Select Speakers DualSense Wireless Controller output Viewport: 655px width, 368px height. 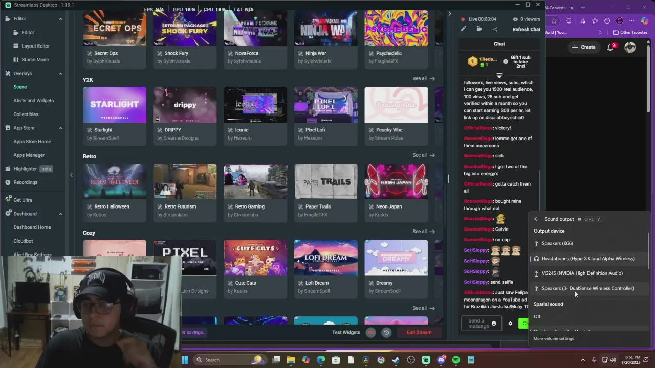pyautogui.click(x=589, y=288)
